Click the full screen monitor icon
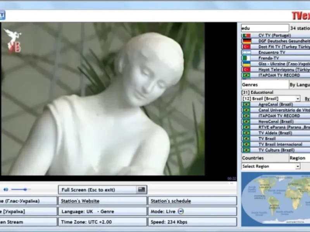The width and height of the screenshot is (310, 232). point(142,190)
